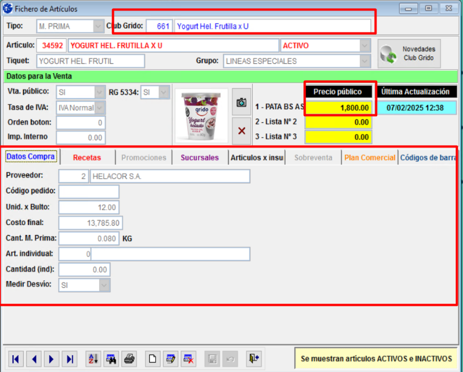Viewport: 463px width, 372px height.
Task: Click the Proveedor code field
Action: click(74, 176)
